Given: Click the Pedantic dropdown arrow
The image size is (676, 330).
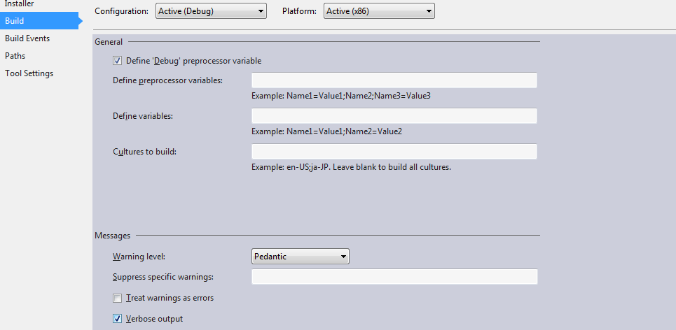Looking at the screenshot, I should pyautogui.click(x=343, y=257).
